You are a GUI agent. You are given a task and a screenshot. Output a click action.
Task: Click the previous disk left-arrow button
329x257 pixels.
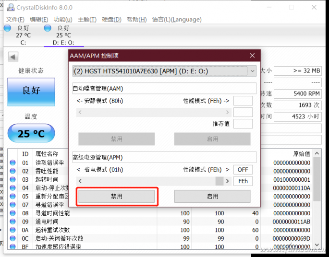click(13, 57)
